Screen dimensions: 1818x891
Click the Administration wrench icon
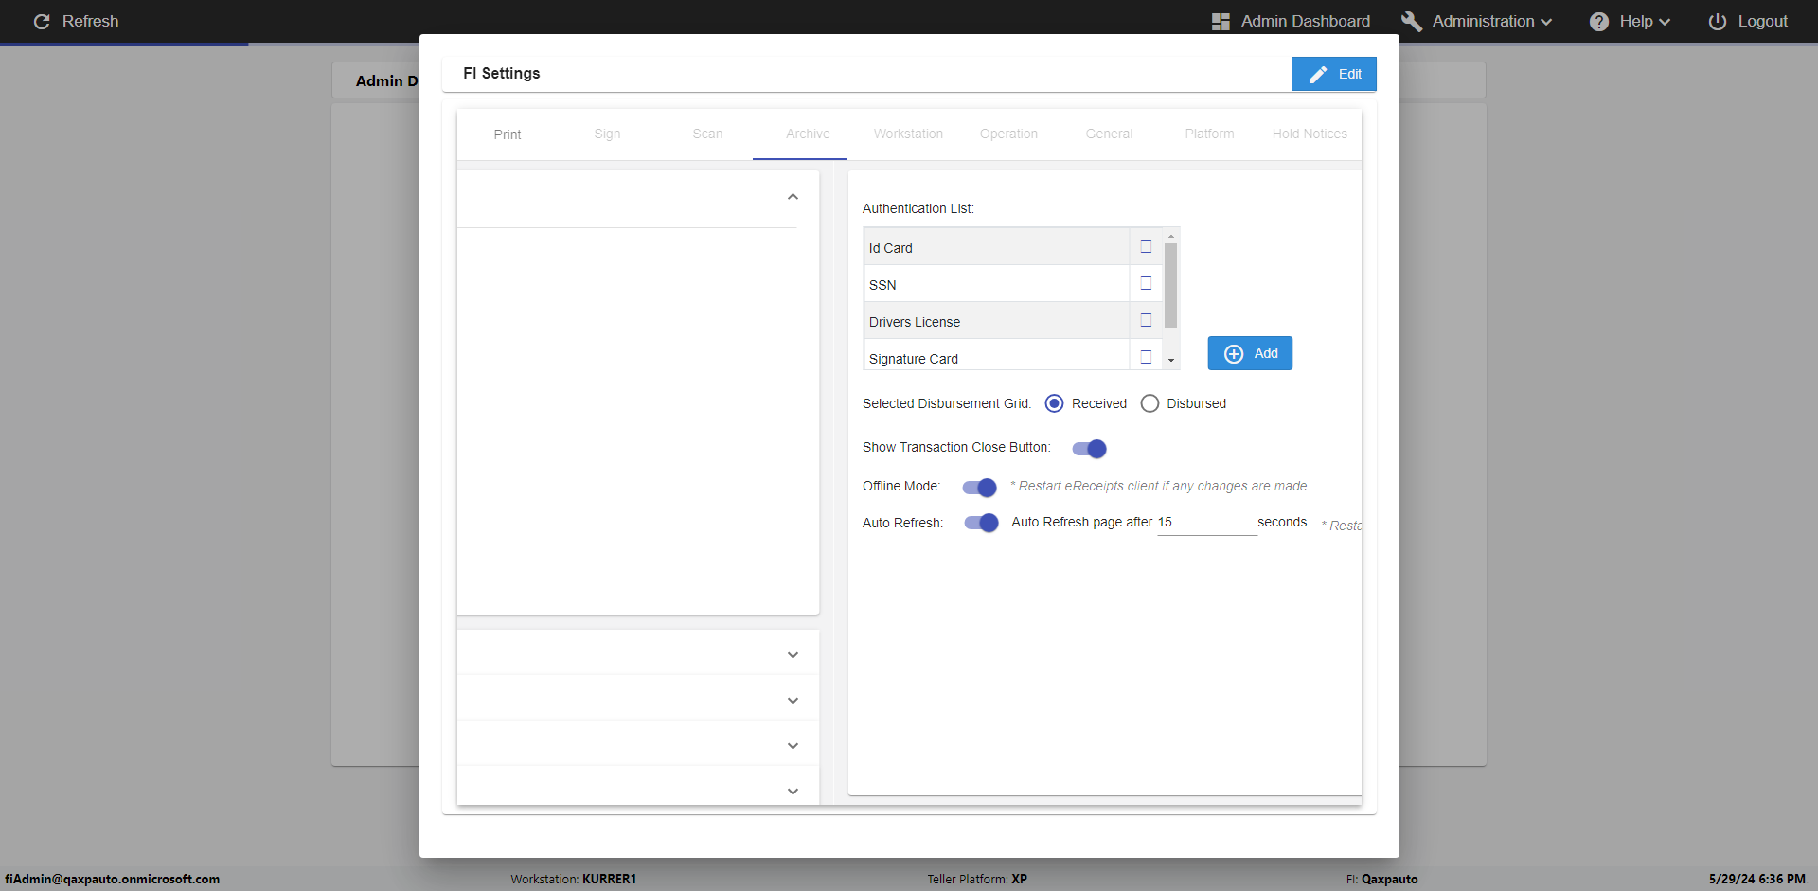(x=1411, y=21)
